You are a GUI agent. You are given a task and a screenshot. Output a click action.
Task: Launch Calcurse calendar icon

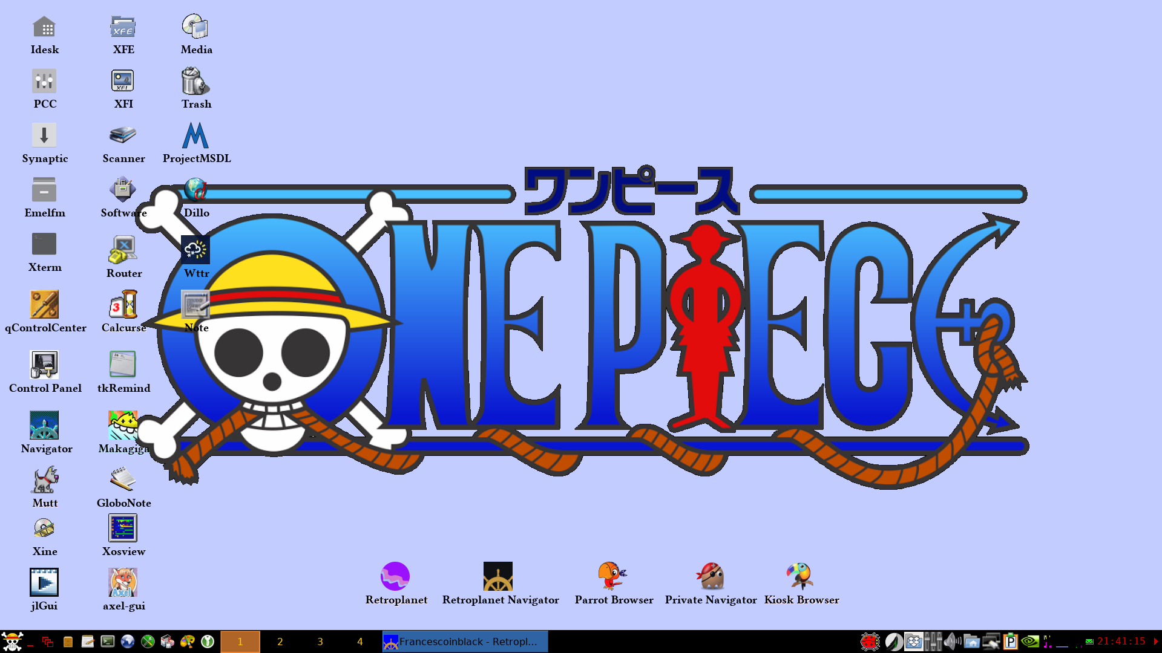coord(123,304)
